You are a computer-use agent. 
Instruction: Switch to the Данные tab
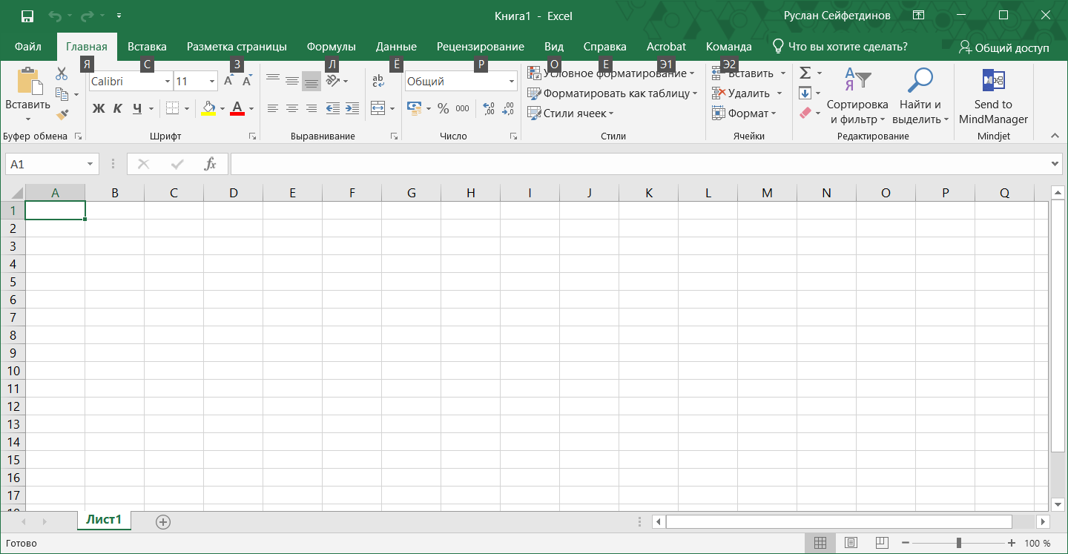coord(396,46)
